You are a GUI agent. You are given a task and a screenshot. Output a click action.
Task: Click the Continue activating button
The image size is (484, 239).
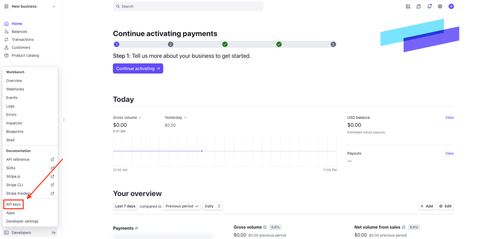click(138, 68)
